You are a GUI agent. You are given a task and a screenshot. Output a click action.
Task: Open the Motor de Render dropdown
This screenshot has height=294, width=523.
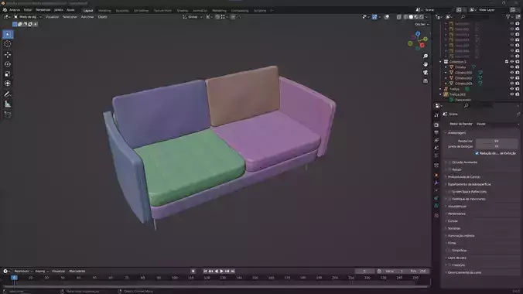tap(497, 124)
